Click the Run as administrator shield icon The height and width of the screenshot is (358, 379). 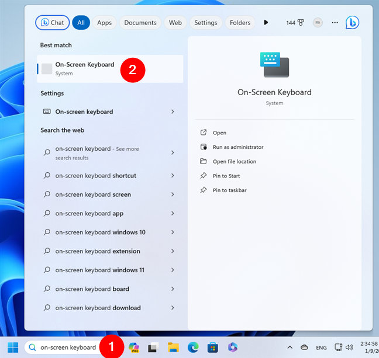click(204, 147)
